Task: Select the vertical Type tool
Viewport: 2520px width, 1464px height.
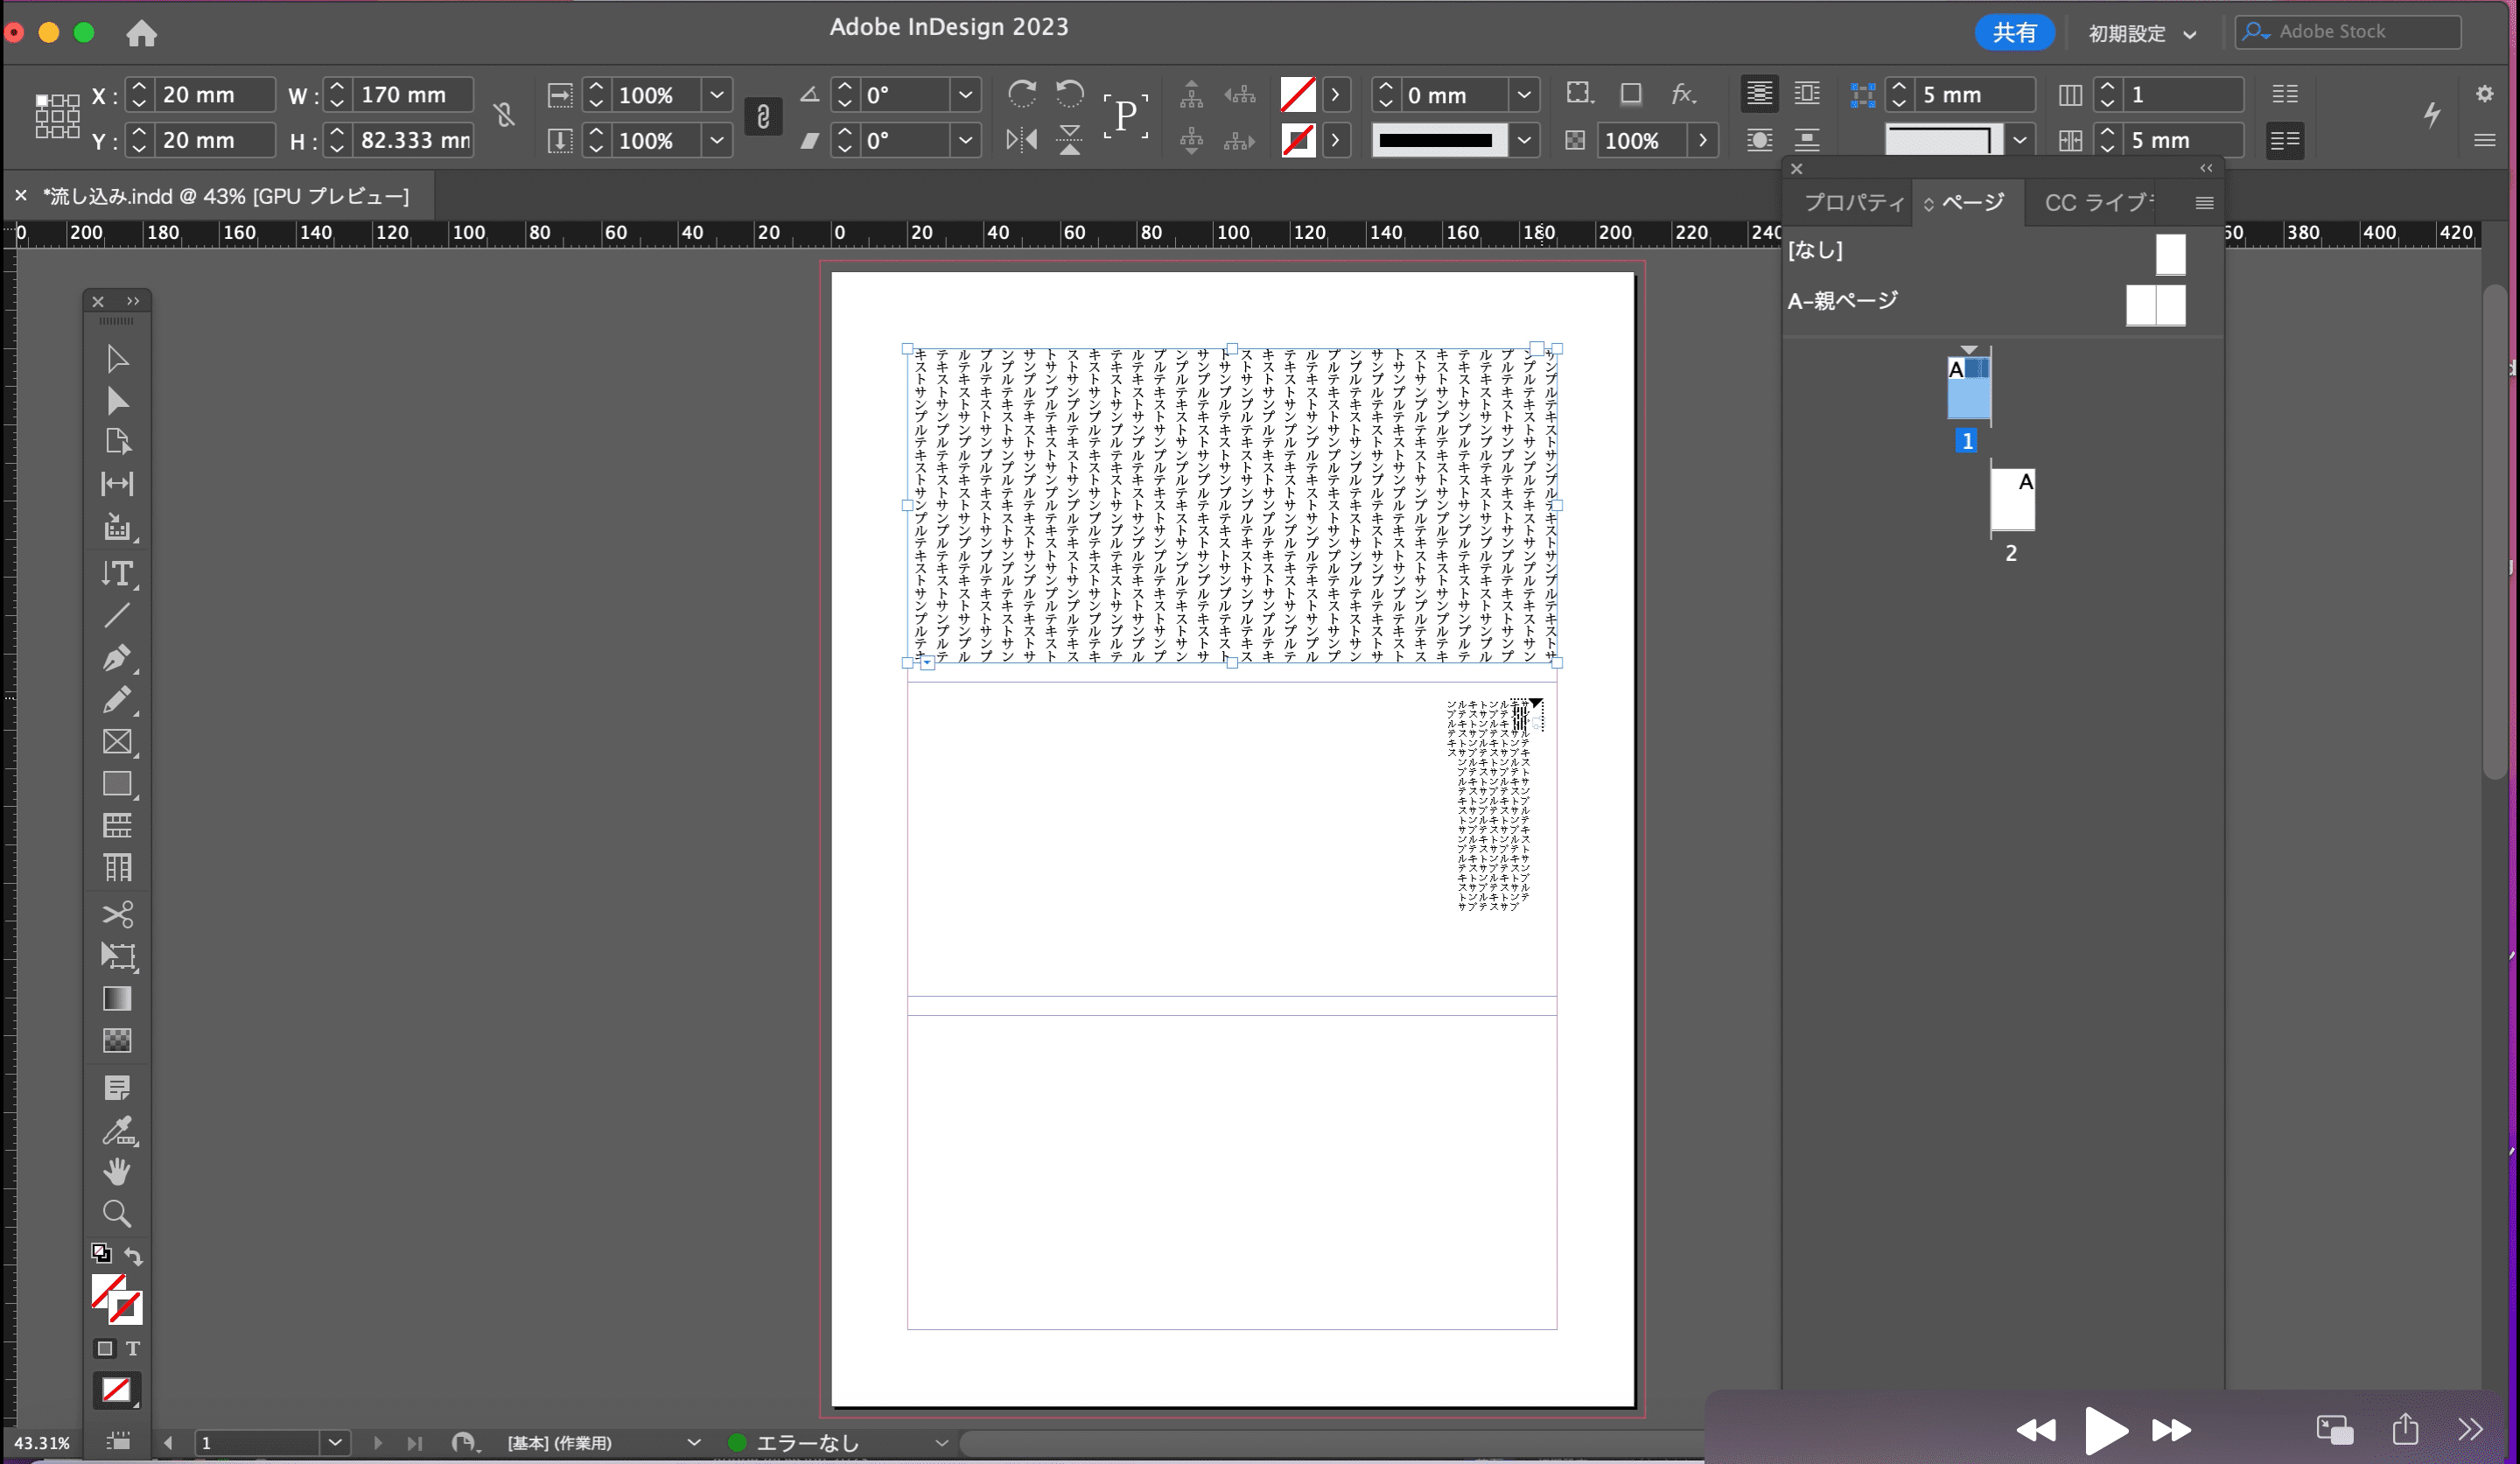Action: [x=117, y=573]
